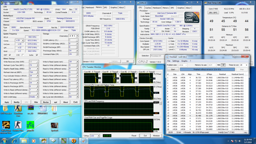Image resolution: width=256 pixels, height=144 pixels.
Task: Open Windows Media Player taskbar icon
Action: coord(34,141)
